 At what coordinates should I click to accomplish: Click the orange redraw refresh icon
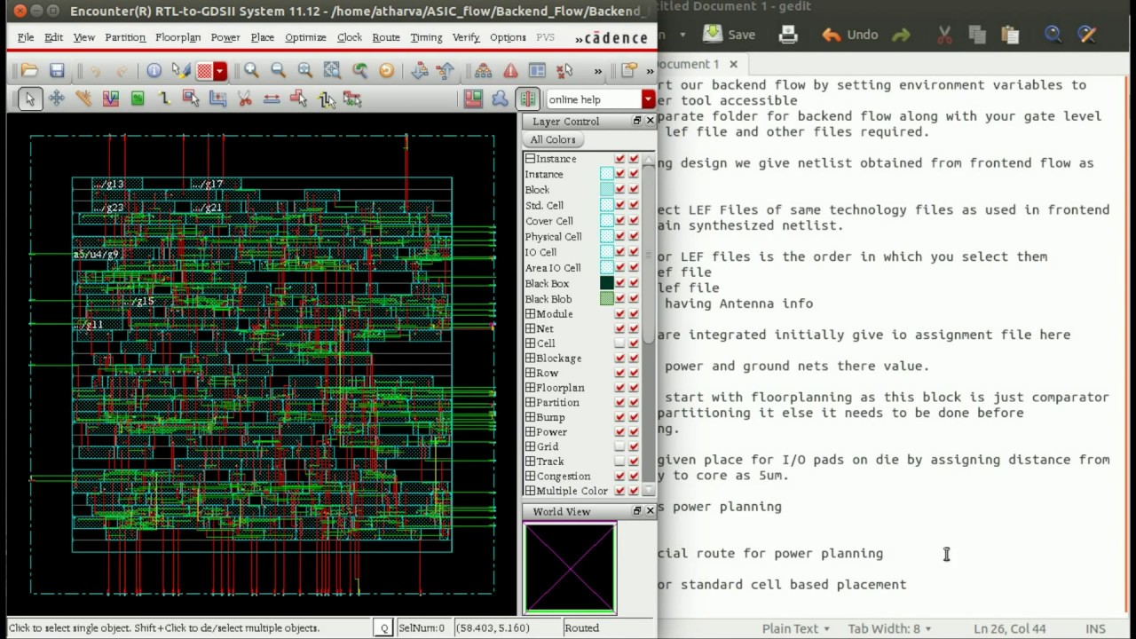point(386,71)
